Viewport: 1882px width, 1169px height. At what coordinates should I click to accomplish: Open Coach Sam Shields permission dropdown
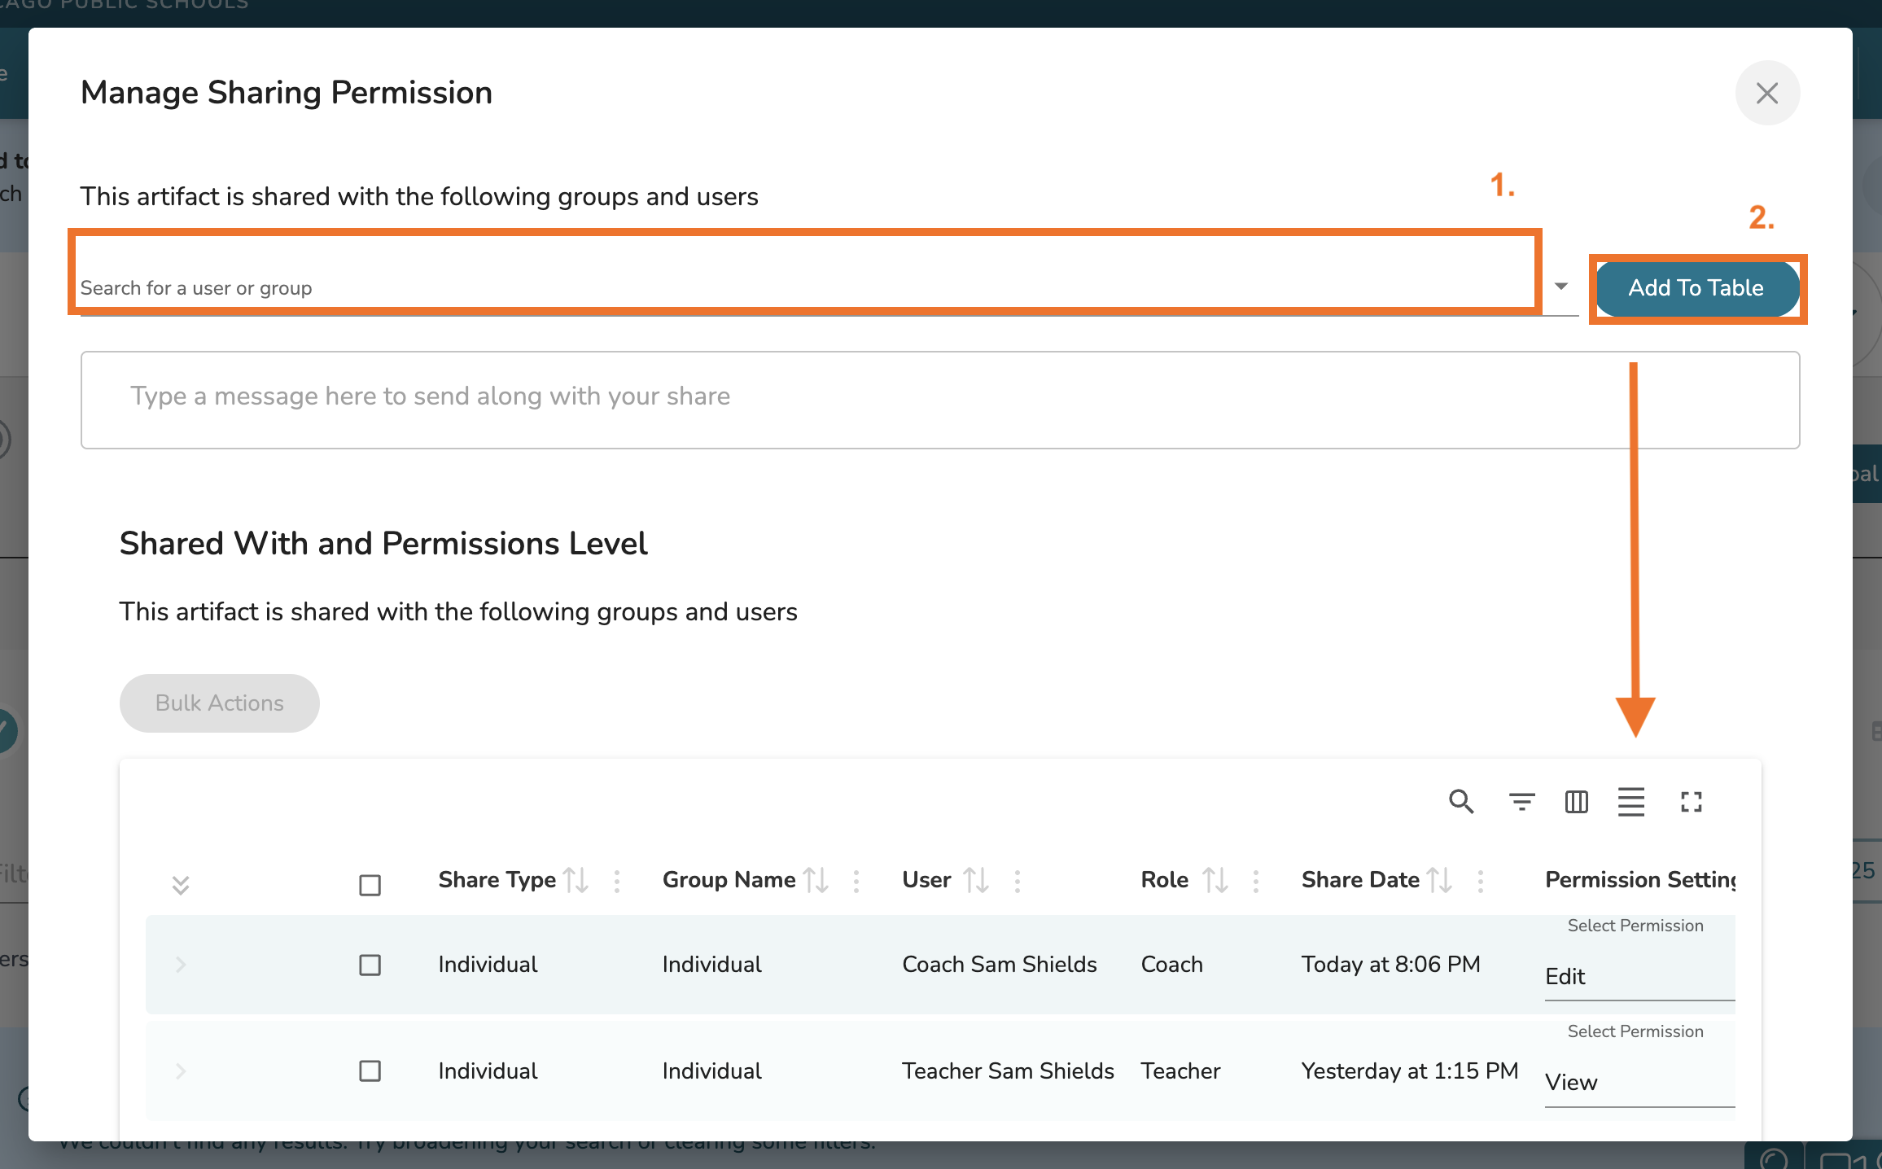(1638, 977)
